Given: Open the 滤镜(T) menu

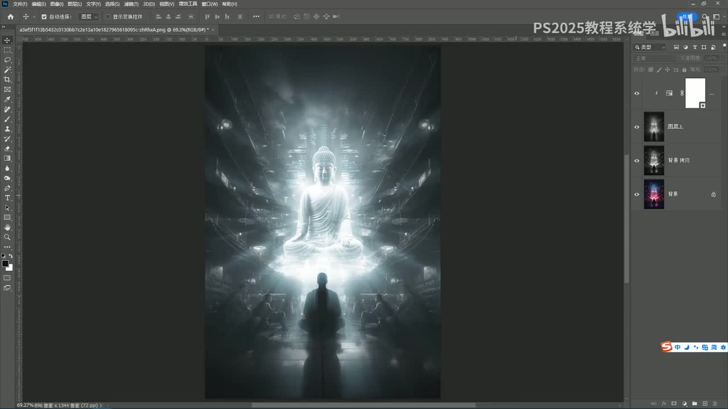Looking at the screenshot, I should (x=131, y=4).
